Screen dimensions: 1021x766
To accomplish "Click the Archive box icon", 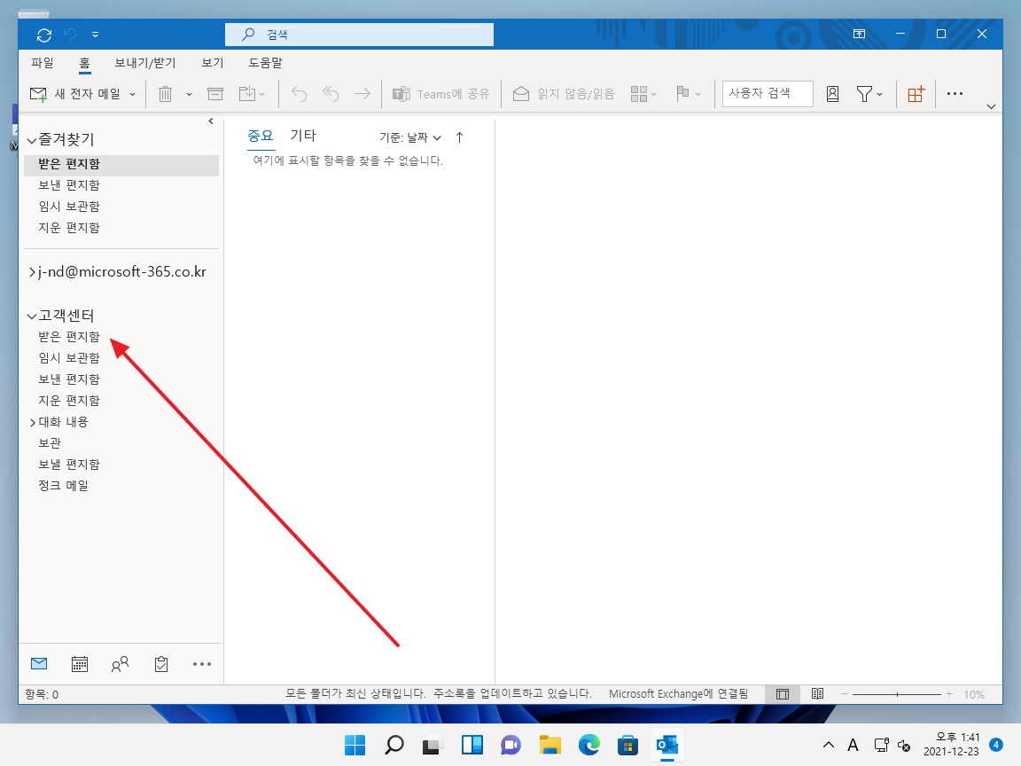I will coord(215,95).
